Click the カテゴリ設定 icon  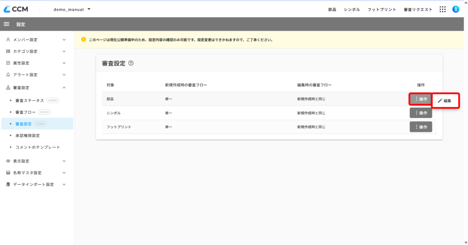tap(8, 51)
